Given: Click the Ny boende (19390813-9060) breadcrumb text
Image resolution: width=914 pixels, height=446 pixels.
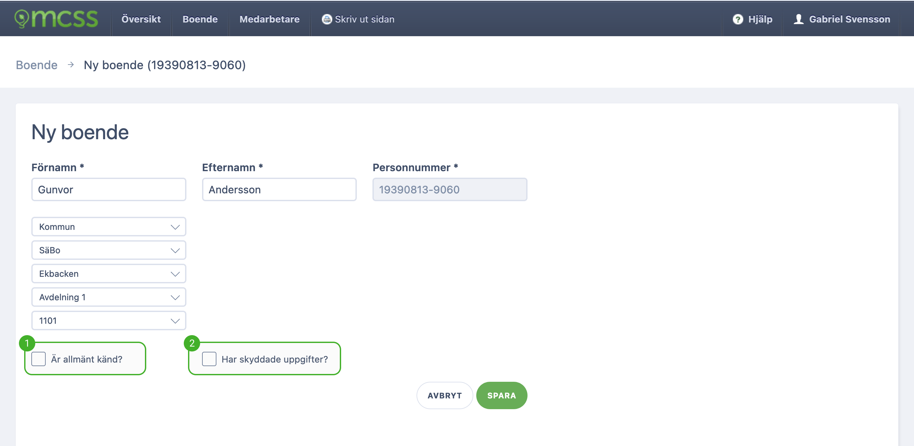Looking at the screenshot, I should pyautogui.click(x=165, y=65).
